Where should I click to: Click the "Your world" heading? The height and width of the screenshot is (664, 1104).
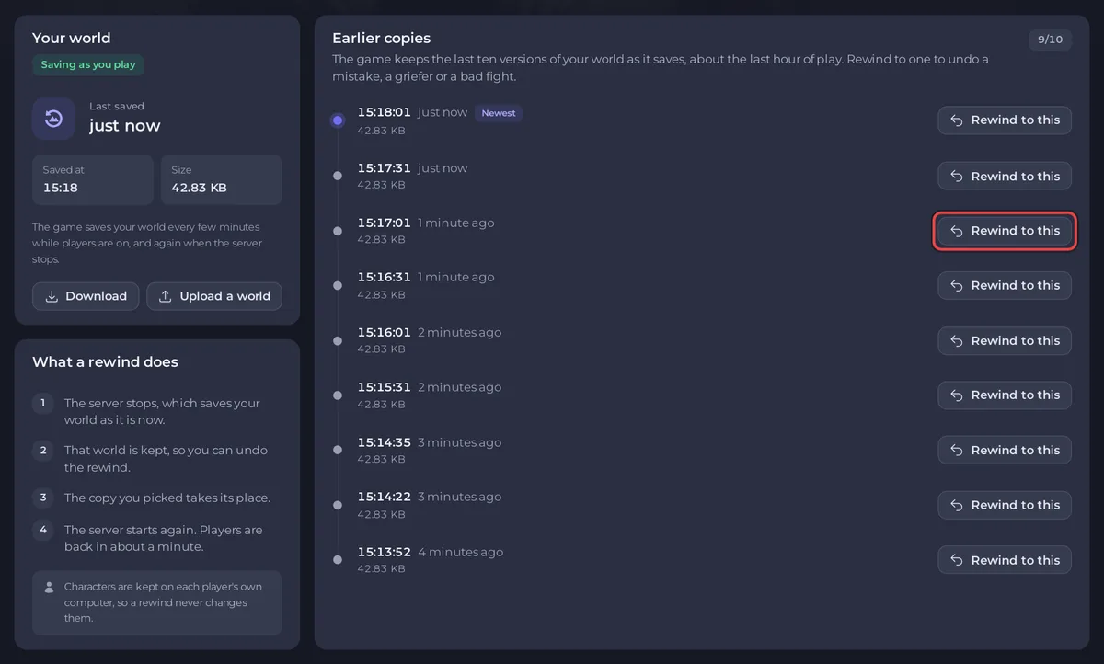point(71,39)
